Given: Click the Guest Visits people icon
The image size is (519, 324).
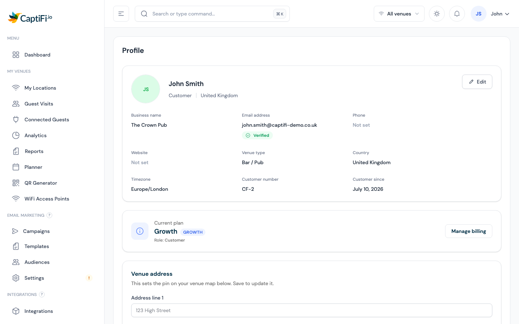Looking at the screenshot, I should [16, 104].
